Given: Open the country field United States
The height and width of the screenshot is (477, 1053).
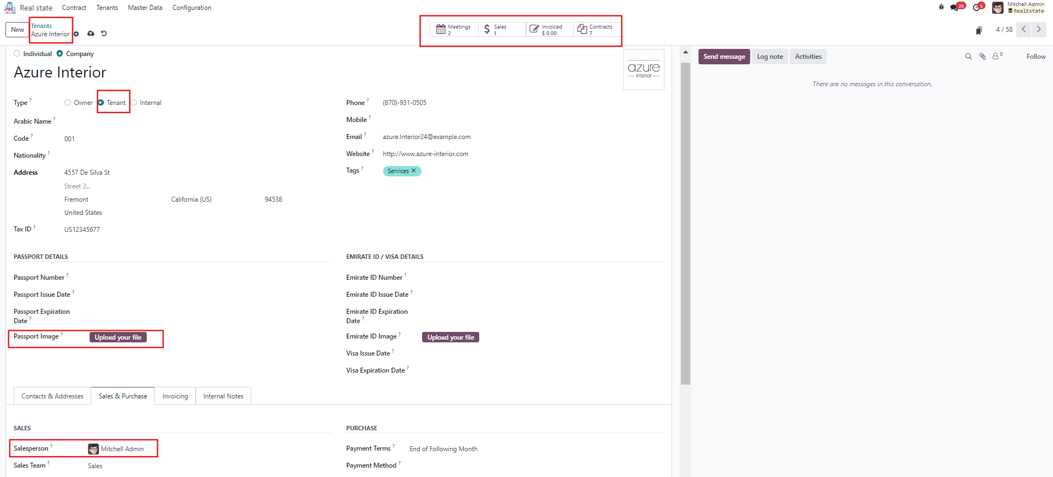Looking at the screenshot, I should [198, 213].
